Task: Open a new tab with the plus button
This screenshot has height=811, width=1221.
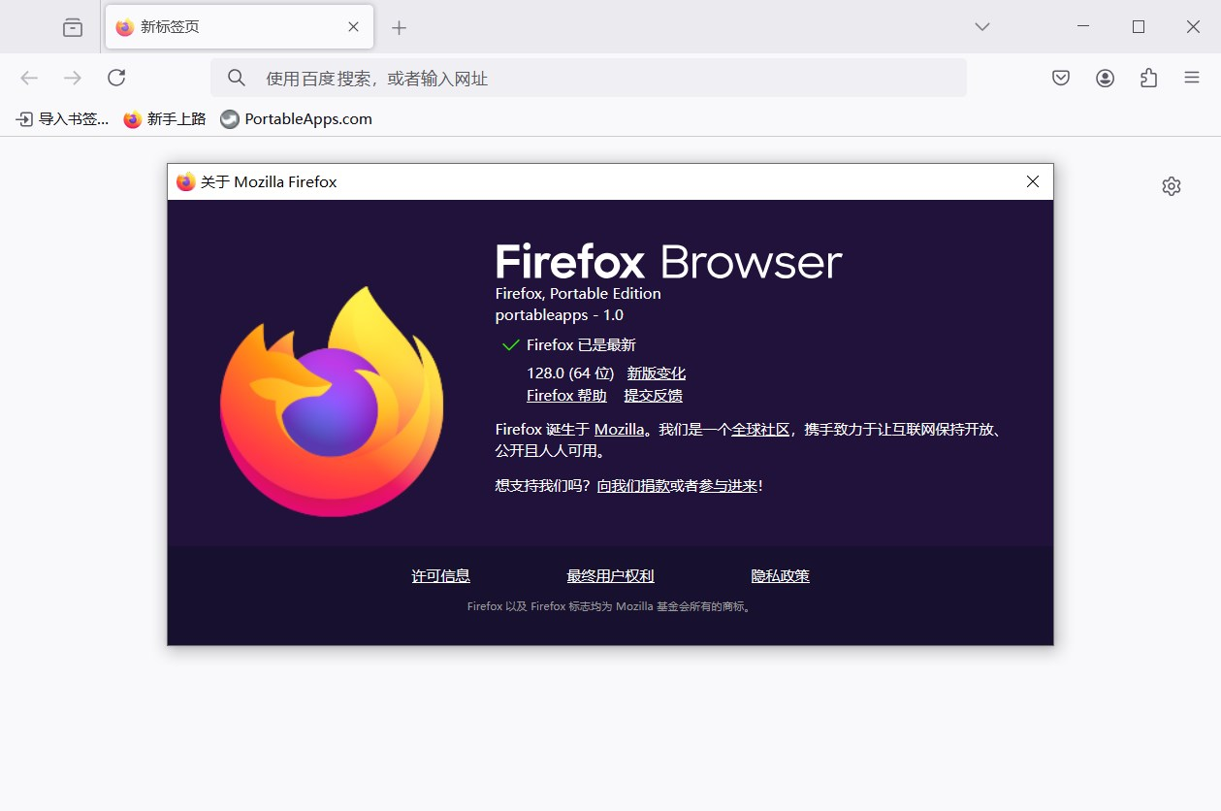Action: pos(399,26)
